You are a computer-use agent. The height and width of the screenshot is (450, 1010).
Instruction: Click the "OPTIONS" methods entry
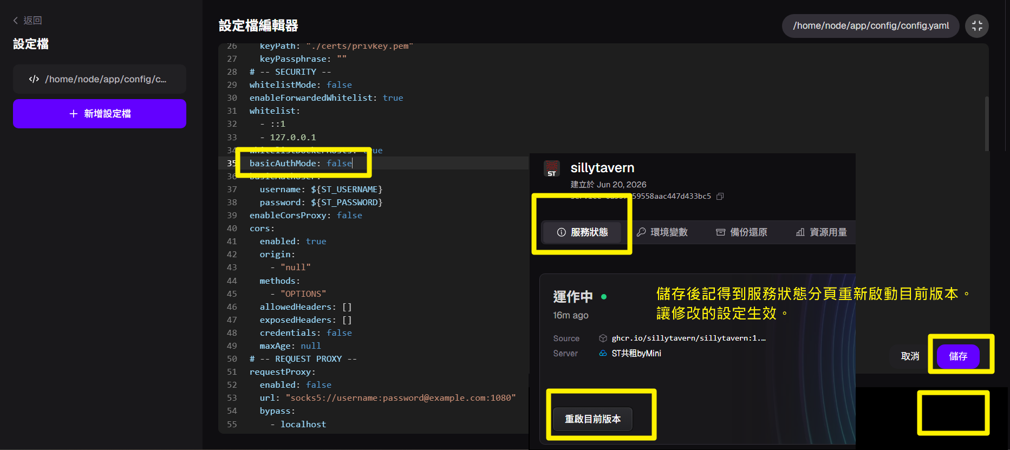tap(298, 294)
